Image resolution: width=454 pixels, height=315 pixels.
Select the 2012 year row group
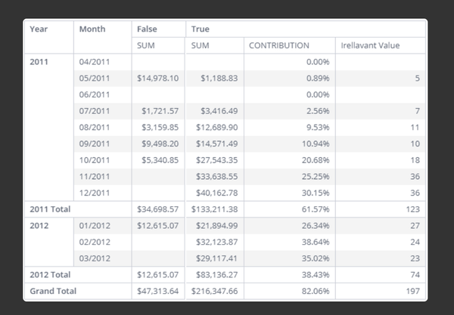coord(39,225)
